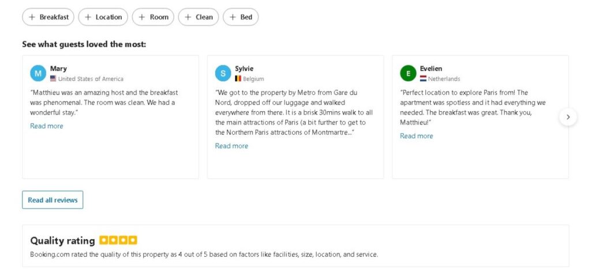The height and width of the screenshot is (273, 591).
Task: Click Mary's review text about Matthieu
Action: tap(104, 103)
